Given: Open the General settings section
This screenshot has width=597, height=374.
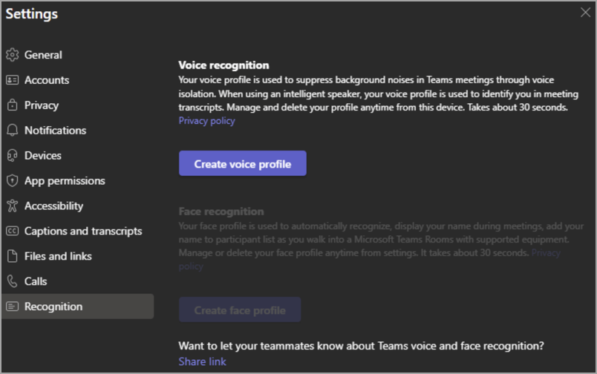Looking at the screenshot, I should tap(43, 55).
